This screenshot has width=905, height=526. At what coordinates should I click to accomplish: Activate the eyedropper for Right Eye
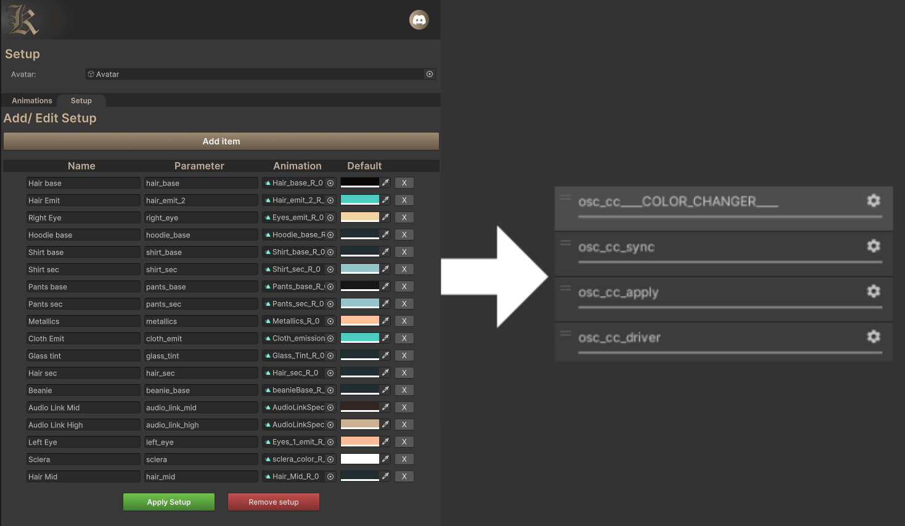[385, 217]
